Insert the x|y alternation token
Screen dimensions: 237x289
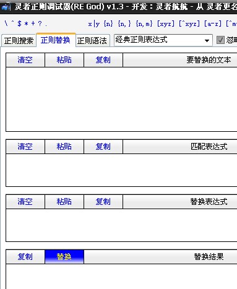click(94, 24)
